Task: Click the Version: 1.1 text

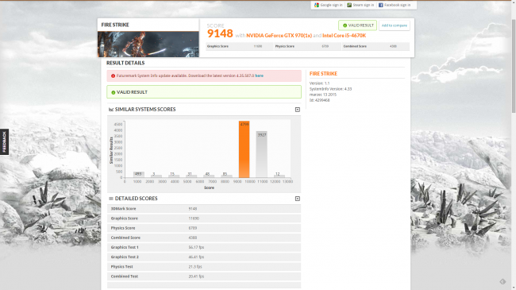Action: (x=319, y=83)
